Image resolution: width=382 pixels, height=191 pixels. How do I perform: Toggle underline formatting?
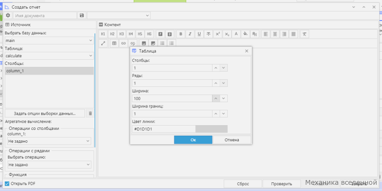click(199, 34)
